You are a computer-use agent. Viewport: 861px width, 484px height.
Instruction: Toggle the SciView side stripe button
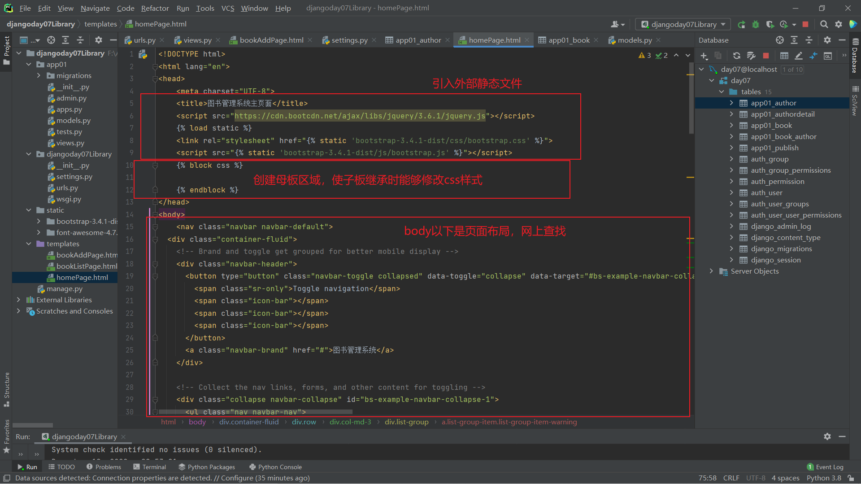point(855,100)
